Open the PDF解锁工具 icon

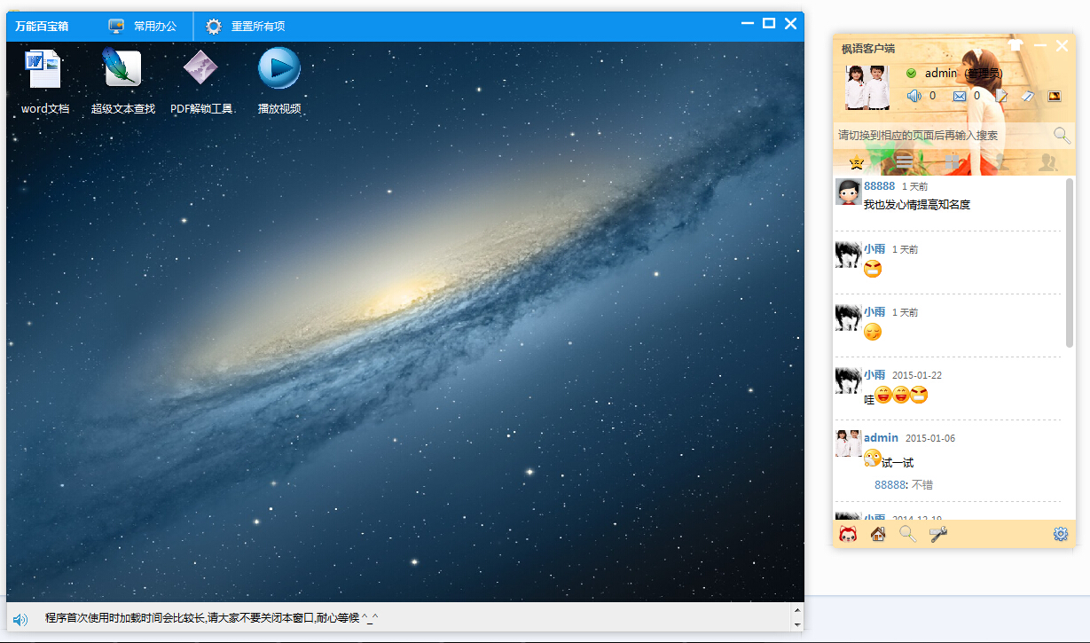200,67
